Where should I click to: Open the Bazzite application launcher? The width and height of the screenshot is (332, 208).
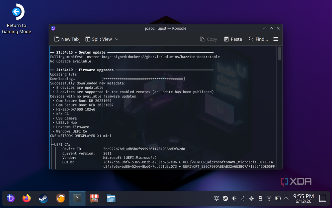(10, 198)
